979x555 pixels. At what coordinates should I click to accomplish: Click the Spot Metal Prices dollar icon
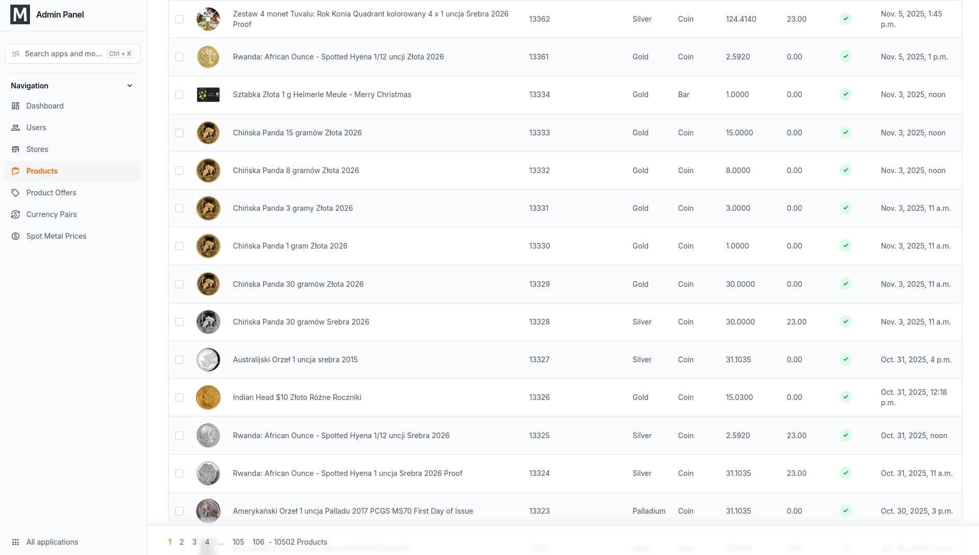(16, 236)
